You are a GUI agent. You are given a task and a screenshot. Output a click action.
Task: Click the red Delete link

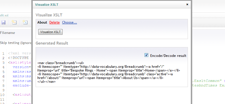coord(55,22)
